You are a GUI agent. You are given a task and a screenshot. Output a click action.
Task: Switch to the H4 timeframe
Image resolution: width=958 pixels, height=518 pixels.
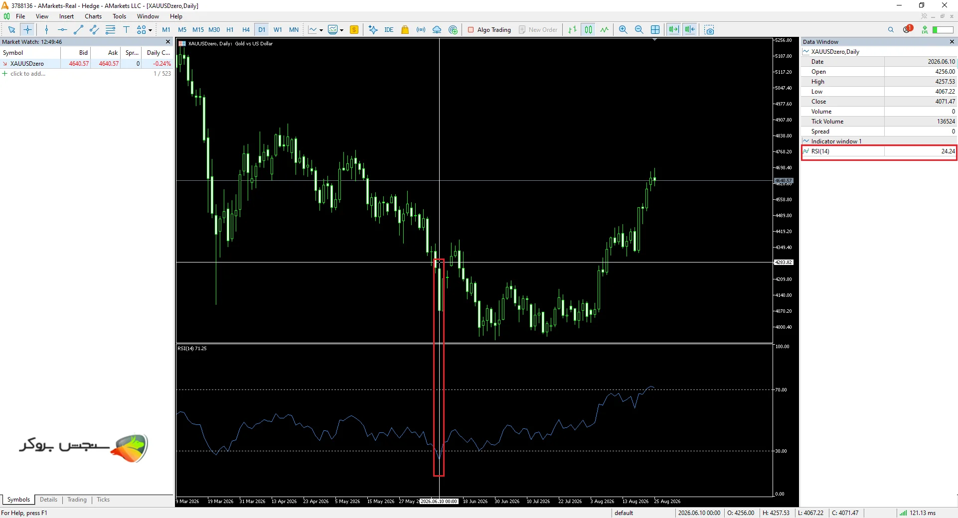(x=246, y=30)
